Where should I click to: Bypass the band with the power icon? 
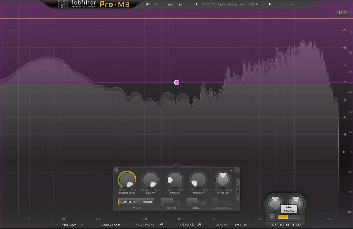(116, 170)
